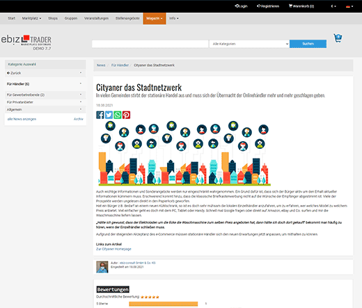This screenshot has height=308, width=362.
Task: Click the Login icon link
Action: point(241,6)
